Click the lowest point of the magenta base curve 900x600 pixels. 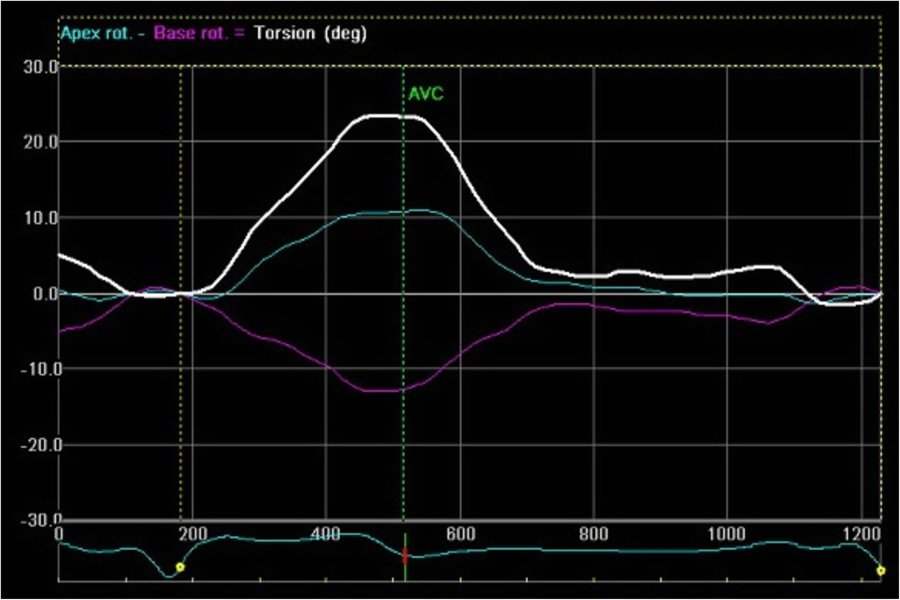pos(381,391)
